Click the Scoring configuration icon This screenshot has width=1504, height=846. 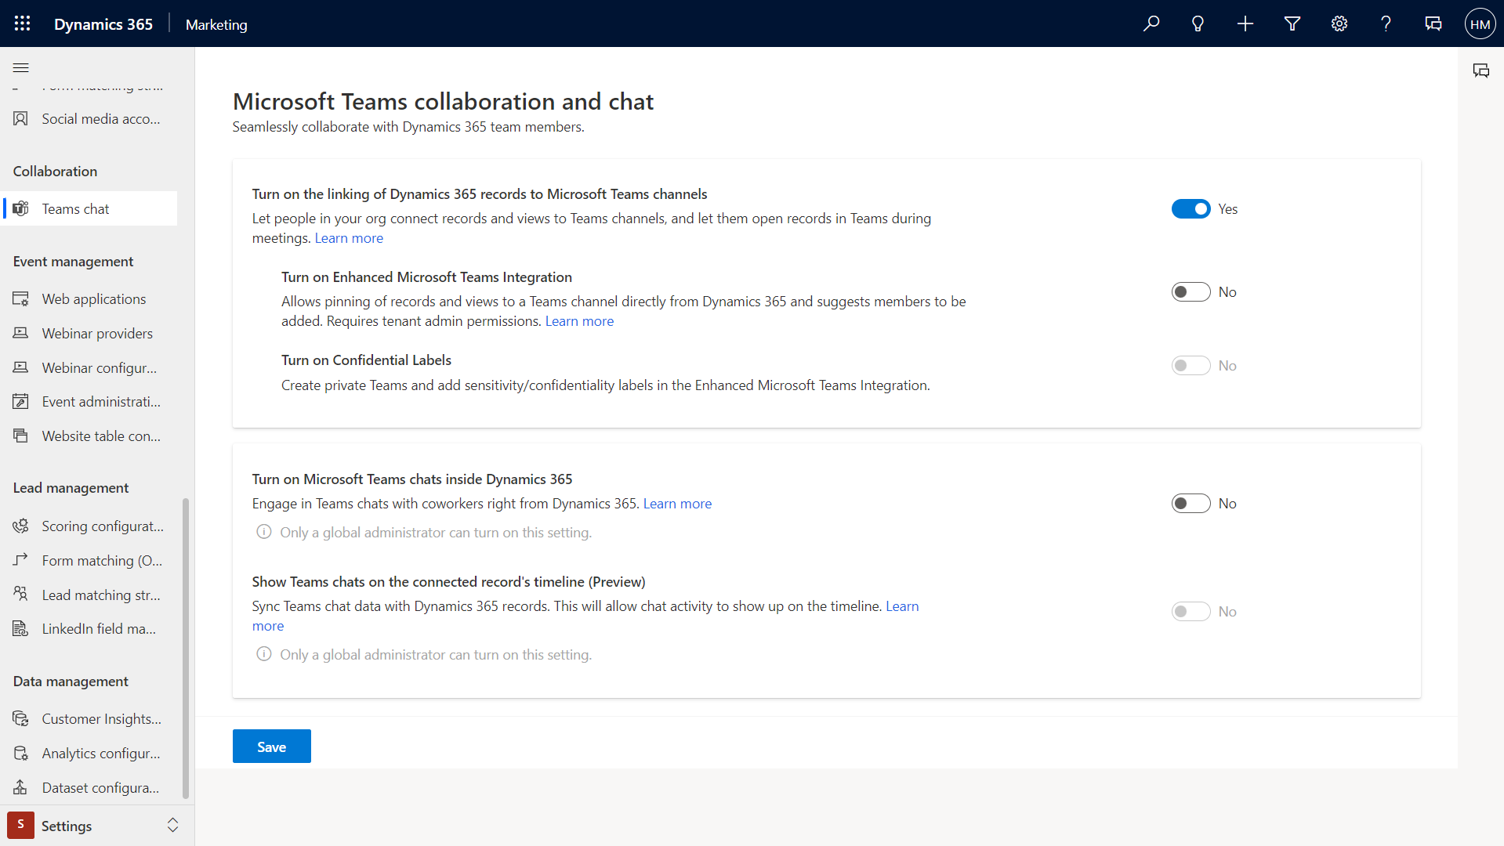pos(20,526)
